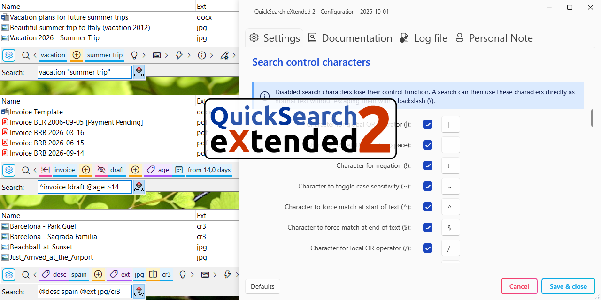
Task: Click Ctrl+S icon beside vacation search field
Action: click(139, 72)
